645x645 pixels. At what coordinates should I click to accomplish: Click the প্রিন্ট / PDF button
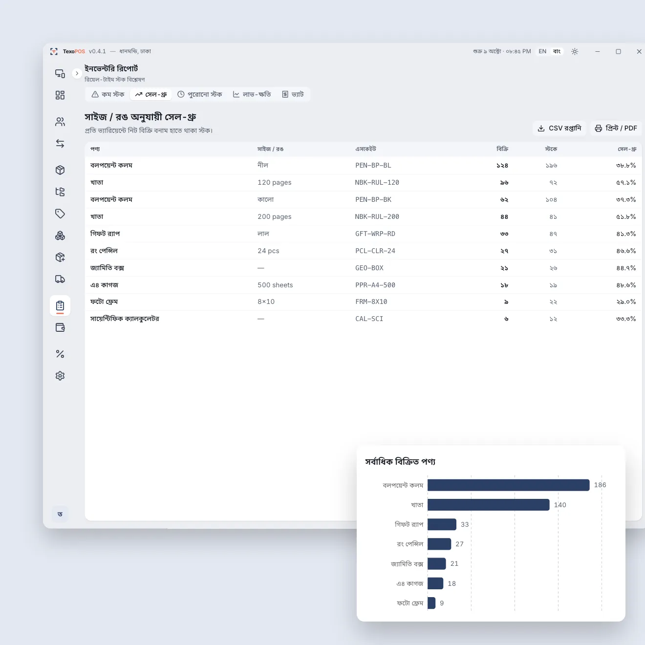[x=616, y=128]
